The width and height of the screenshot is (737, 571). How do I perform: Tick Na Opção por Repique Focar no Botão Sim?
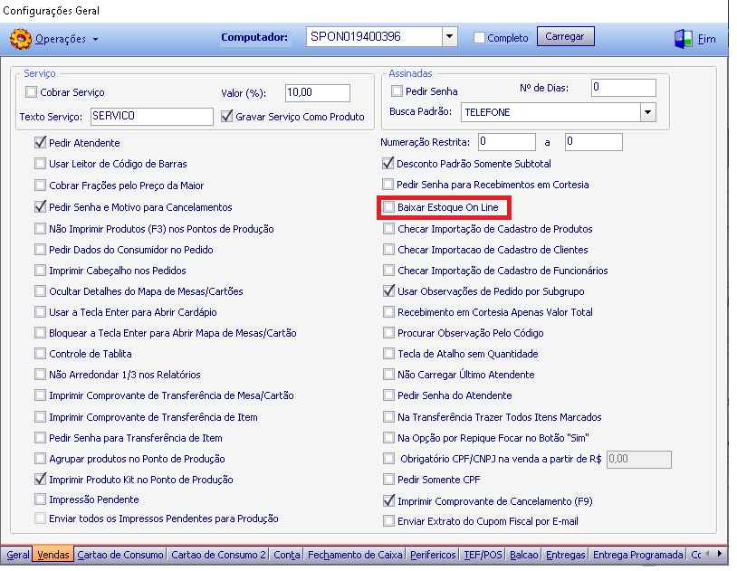pyautogui.click(x=388, y=438)
